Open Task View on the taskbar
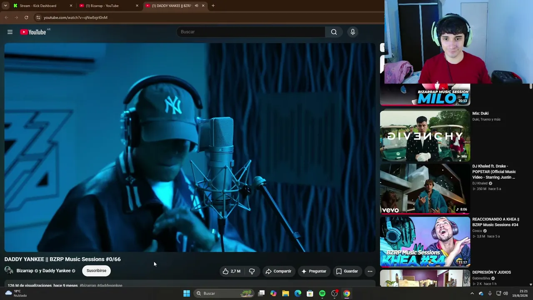 click(261, 293)
